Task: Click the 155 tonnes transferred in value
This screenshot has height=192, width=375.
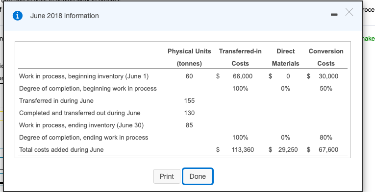Action: pyautogui.click(x=189, y=101)
